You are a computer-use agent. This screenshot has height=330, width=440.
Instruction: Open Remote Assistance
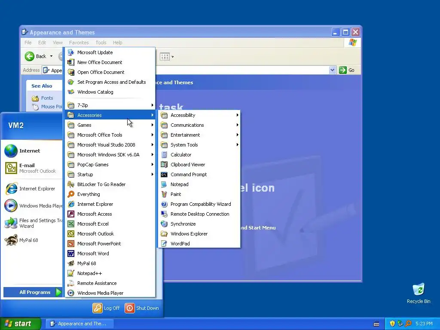pyautogui.click(x=110, y=283)
